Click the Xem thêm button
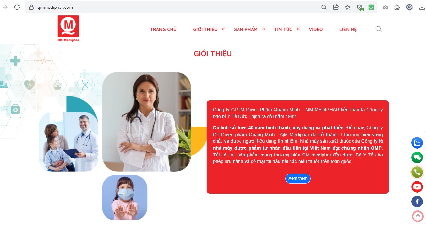This screenshot has height=228, width=426. click(x=298, y=178)
